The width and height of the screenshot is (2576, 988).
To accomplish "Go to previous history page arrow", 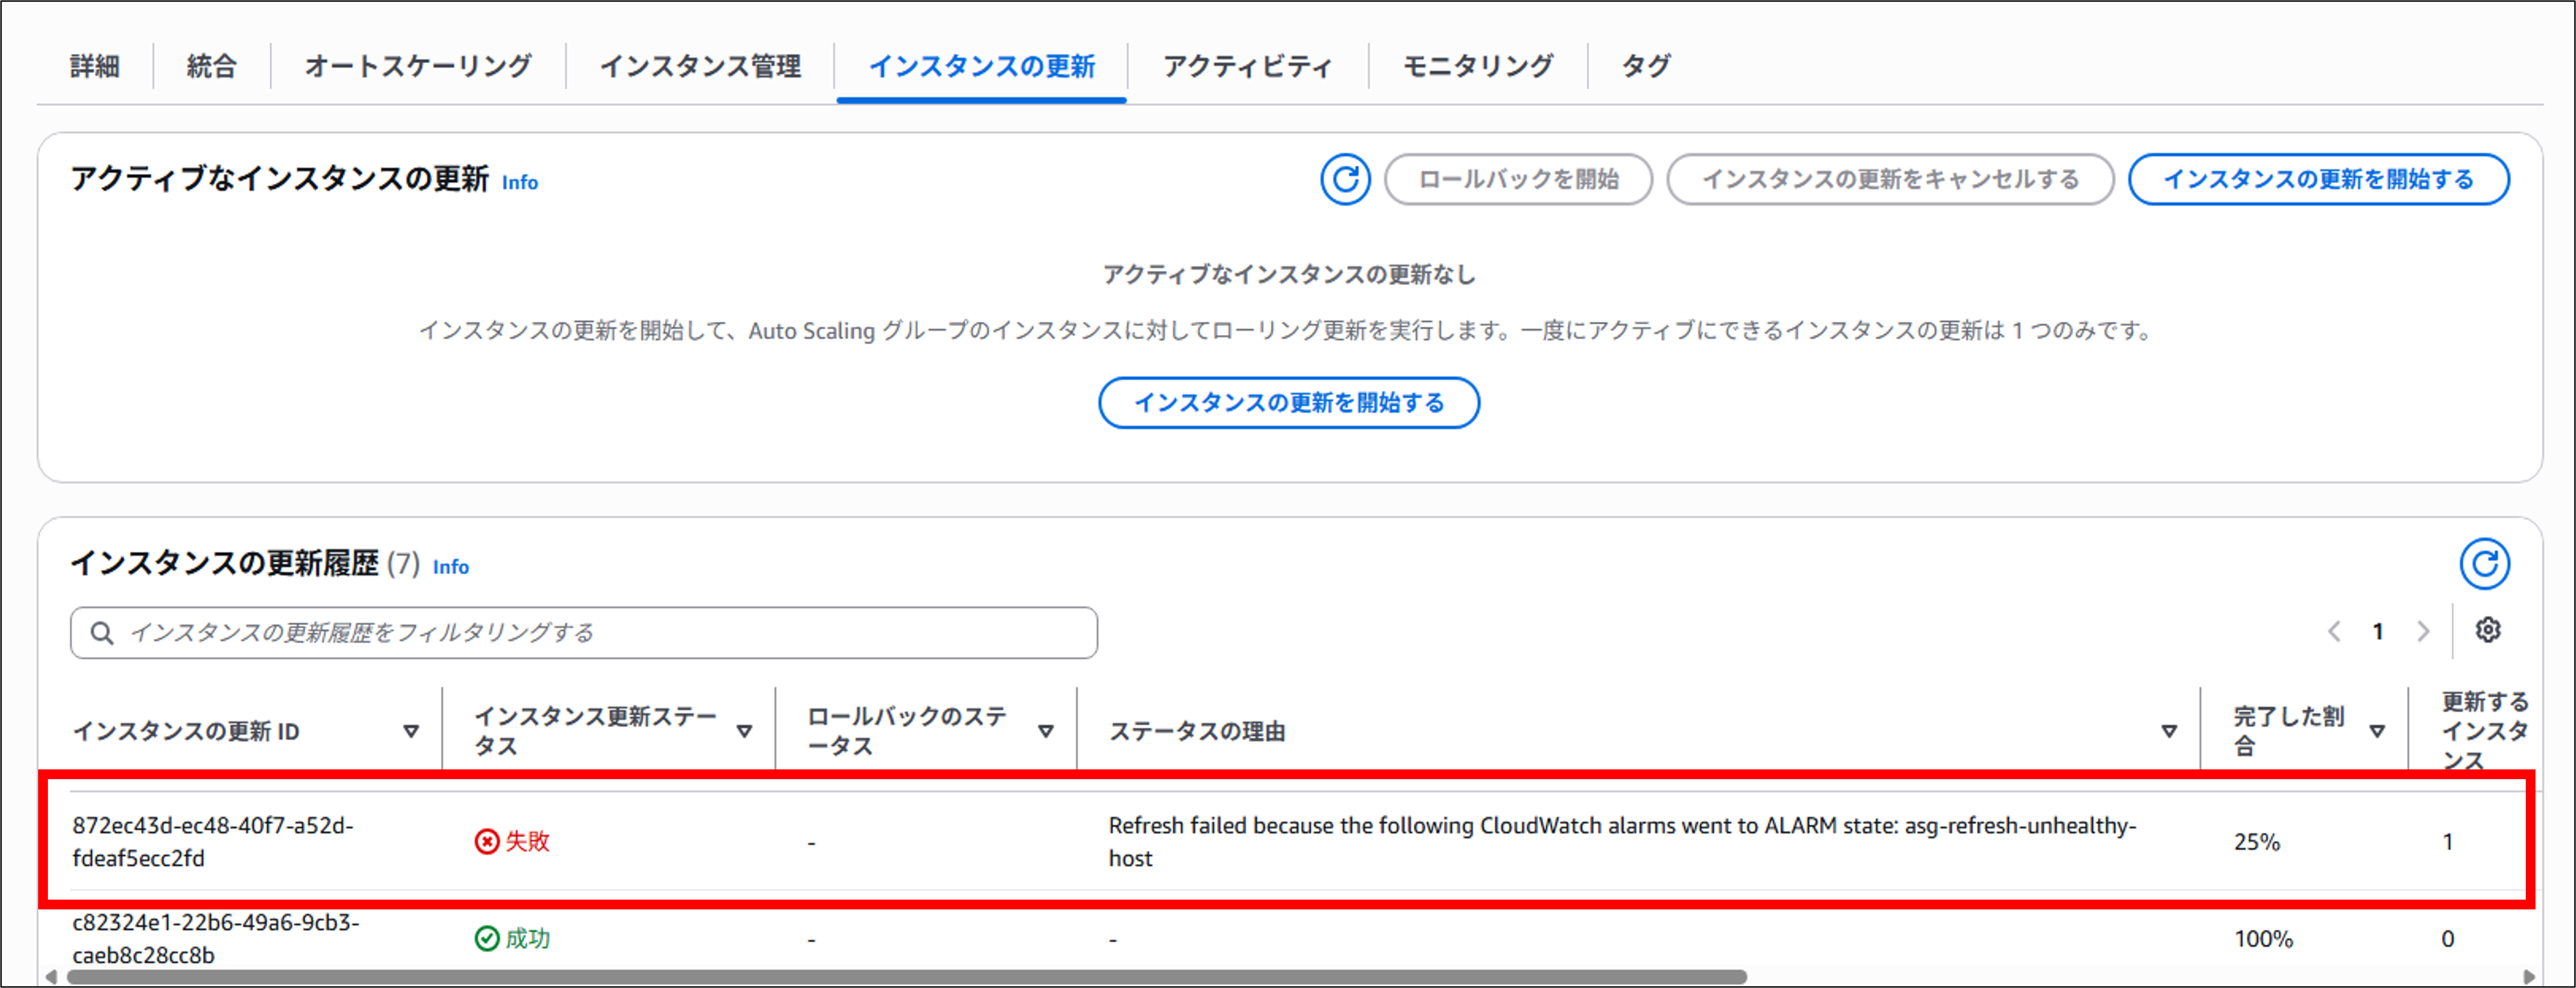I will click(x=2334, y=631).
